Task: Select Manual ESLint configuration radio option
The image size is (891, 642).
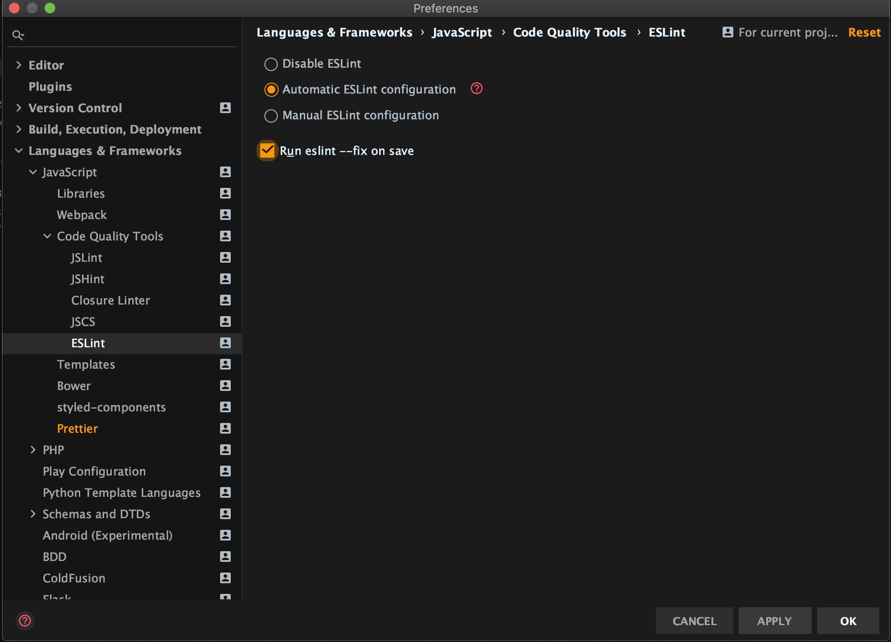Action: [x=271, y=116]
